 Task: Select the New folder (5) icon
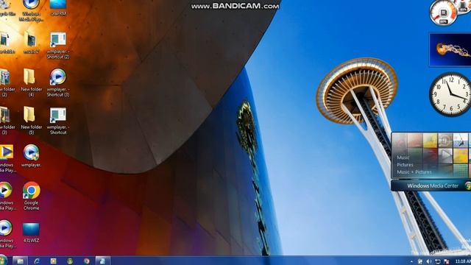click(31, 121)
